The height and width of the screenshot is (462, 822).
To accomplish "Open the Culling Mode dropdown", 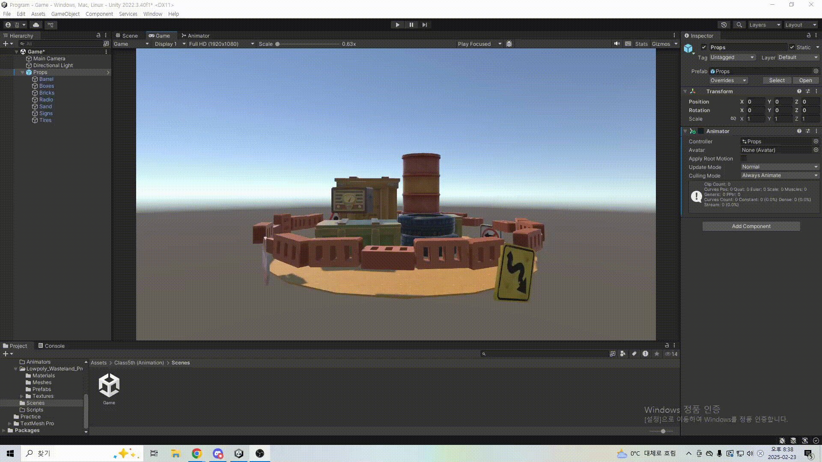I will tap(780, 175).
